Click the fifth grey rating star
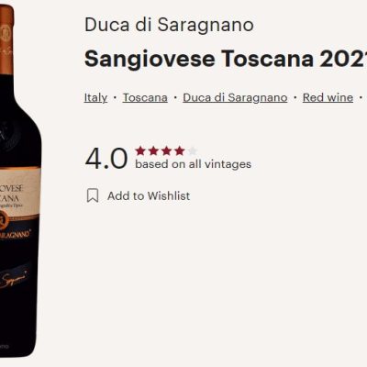This screenshot has width=367, height=367. [193, 150]
